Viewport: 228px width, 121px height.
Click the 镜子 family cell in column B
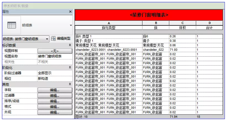point(156,41)
